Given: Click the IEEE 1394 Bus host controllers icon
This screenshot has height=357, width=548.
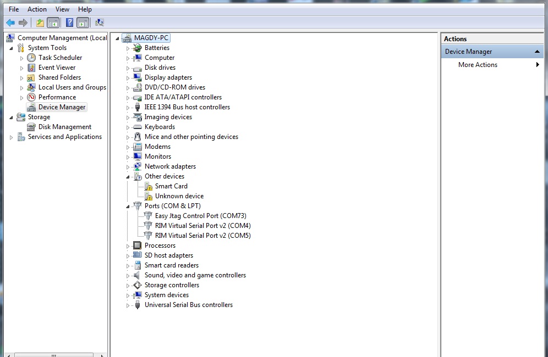Looking at the screenshot, I should [138, 107].
